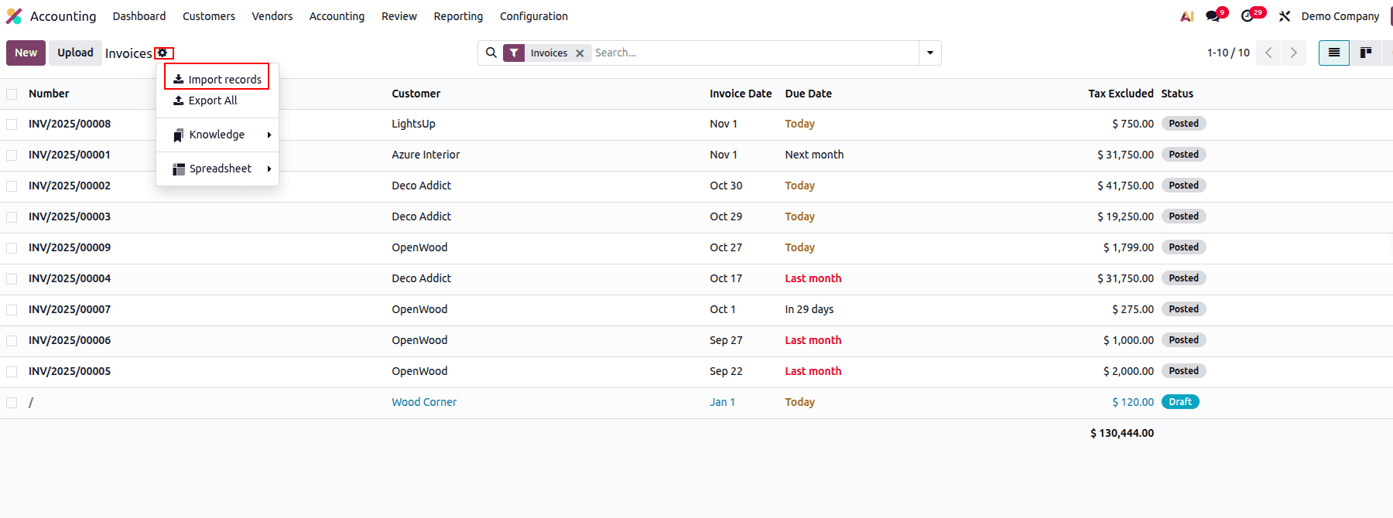The height and width of the screenshot is (518, 1393).
Task: Click the Search input field
Action: coord(755,53)
